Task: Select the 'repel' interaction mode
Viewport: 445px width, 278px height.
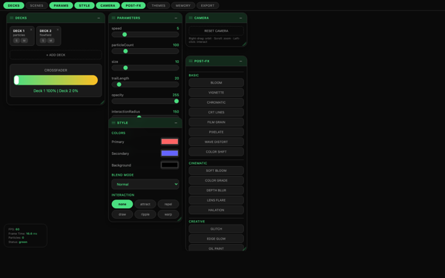Action: (x=168, y=204)
